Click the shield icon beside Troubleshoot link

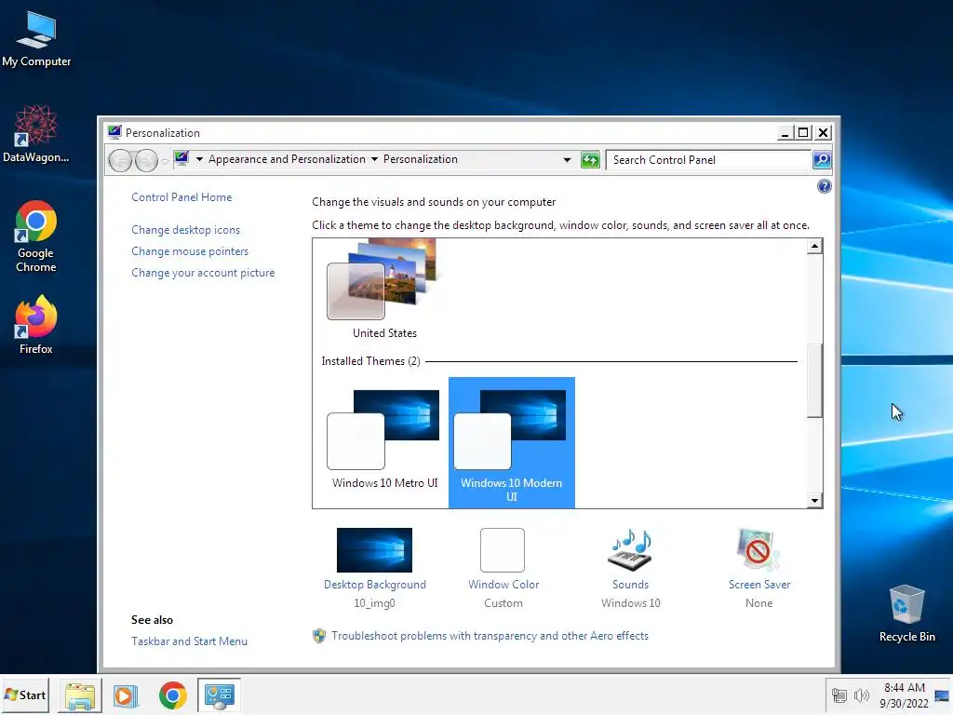click(x=319, y=636)
